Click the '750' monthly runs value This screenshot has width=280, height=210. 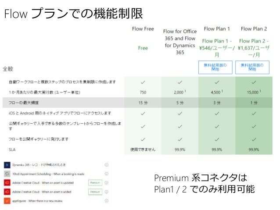click(143, 92)
